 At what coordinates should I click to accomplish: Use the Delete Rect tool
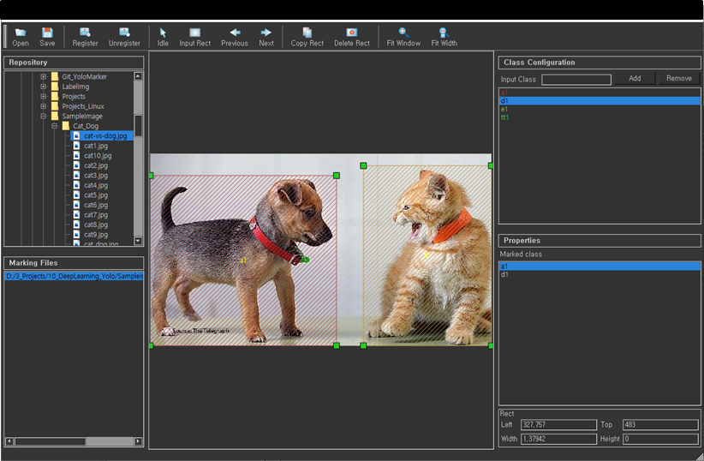(x=351, y=37)
